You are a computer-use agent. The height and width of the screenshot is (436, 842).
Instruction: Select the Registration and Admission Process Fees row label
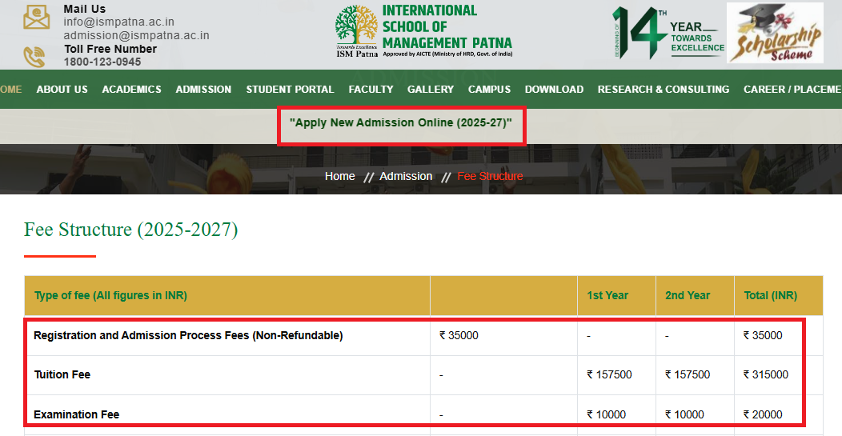point(188,335)
